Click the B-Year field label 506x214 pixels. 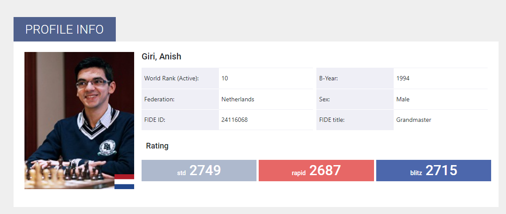[329, 79]
